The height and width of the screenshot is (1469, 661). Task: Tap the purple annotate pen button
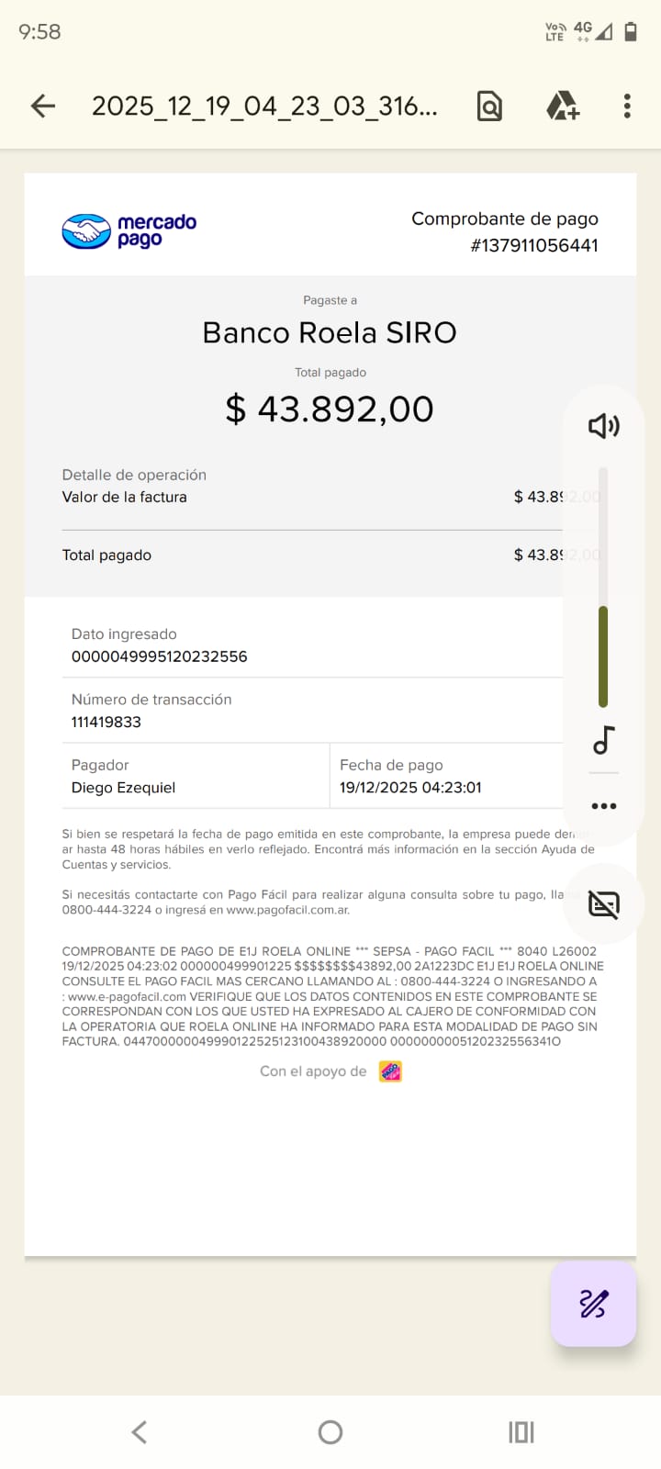point(593,1304)
